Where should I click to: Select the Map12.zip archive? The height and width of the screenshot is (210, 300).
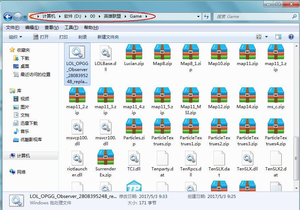point(219,98)
